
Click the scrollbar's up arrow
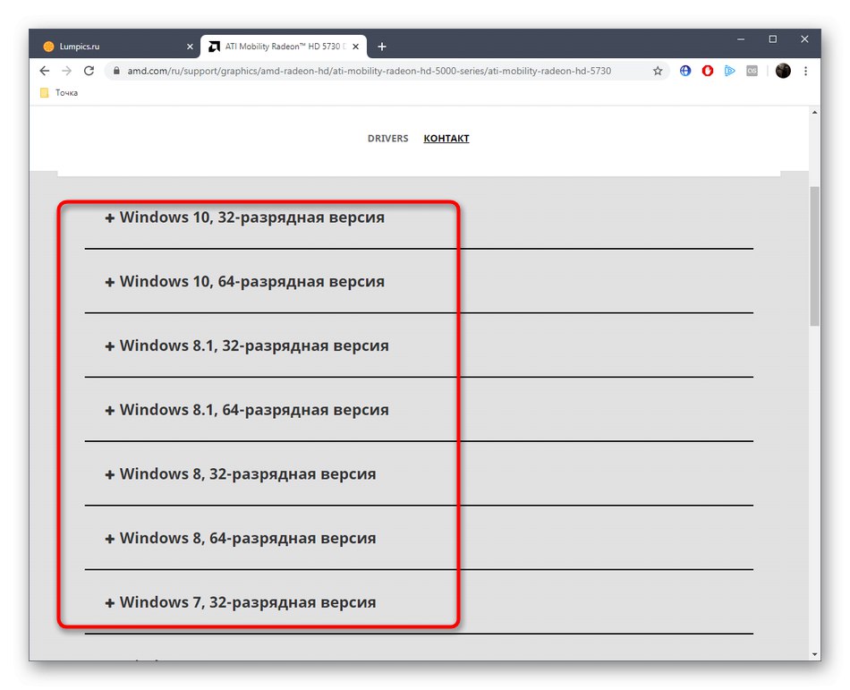(x=815, y=112)
